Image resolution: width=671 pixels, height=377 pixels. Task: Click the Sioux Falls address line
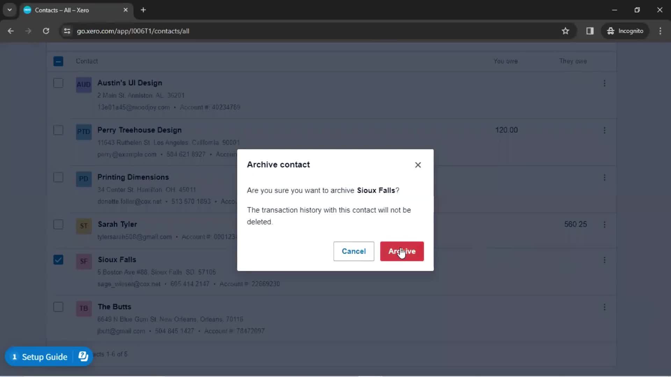click(157, 272)
